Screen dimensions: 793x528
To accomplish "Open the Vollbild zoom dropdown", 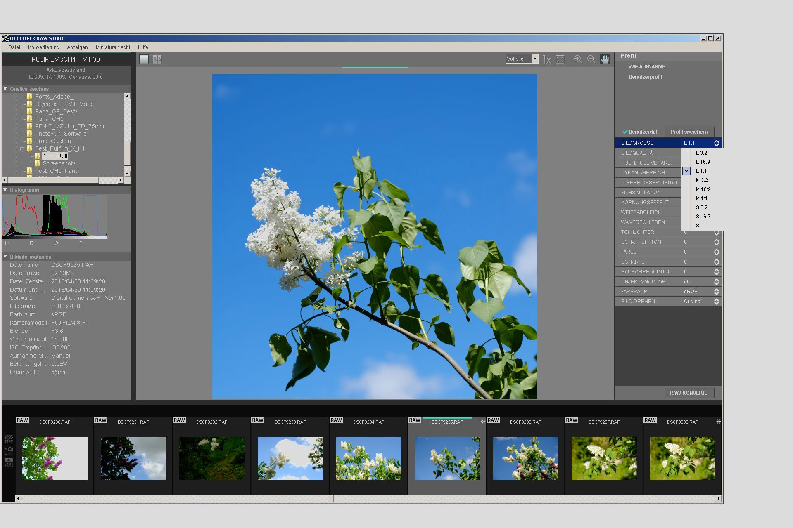I will point(534,59).
